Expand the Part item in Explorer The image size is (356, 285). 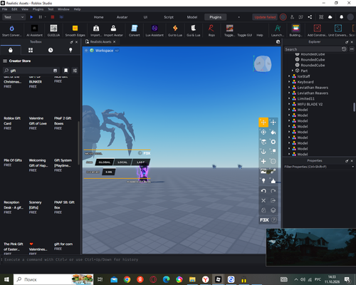click(x=293, y=71)
